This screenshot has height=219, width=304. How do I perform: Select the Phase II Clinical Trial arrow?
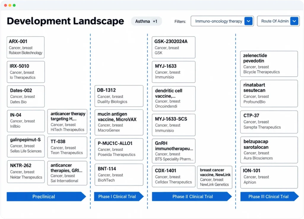(x=192, y=196)
